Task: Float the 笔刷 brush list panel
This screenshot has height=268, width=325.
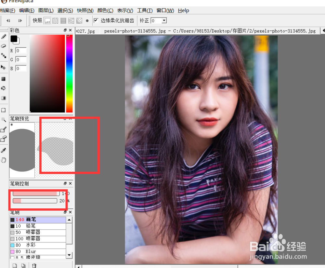Action: (65, 212)
